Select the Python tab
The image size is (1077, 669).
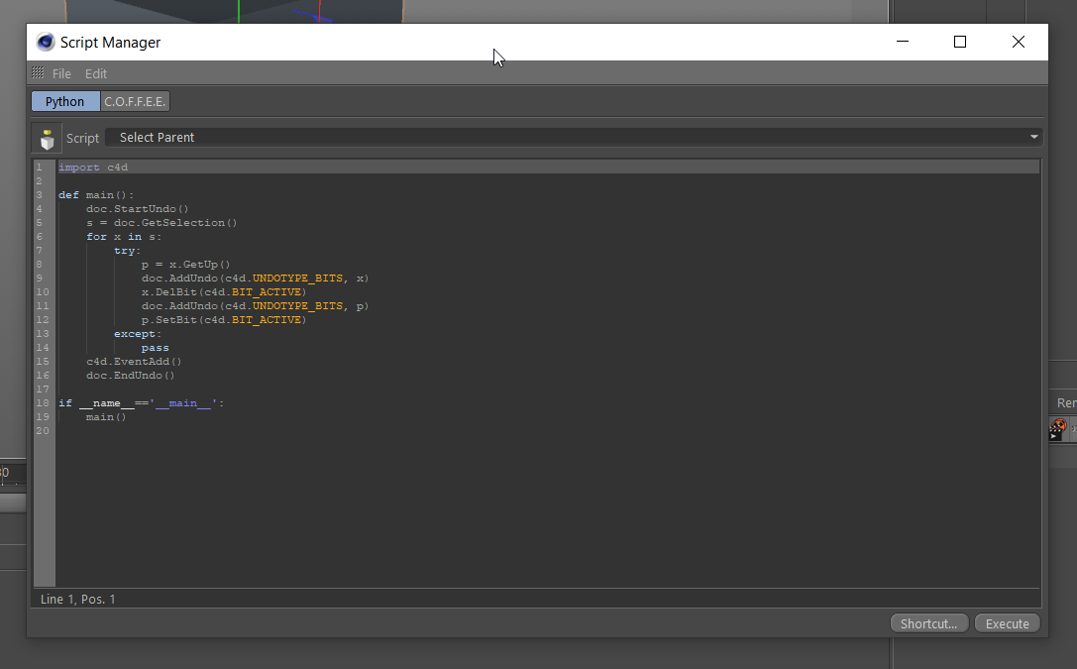click(63, 100)
